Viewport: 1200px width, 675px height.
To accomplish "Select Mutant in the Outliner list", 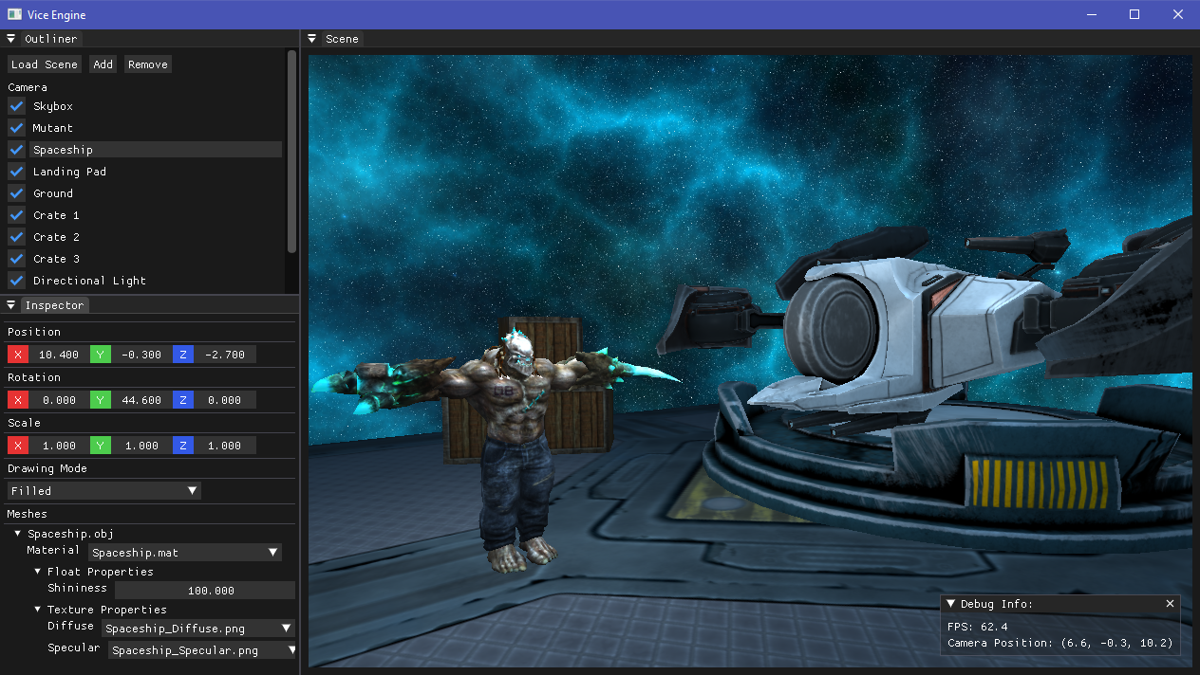I will pyautogui.click(x=156, y=128).
